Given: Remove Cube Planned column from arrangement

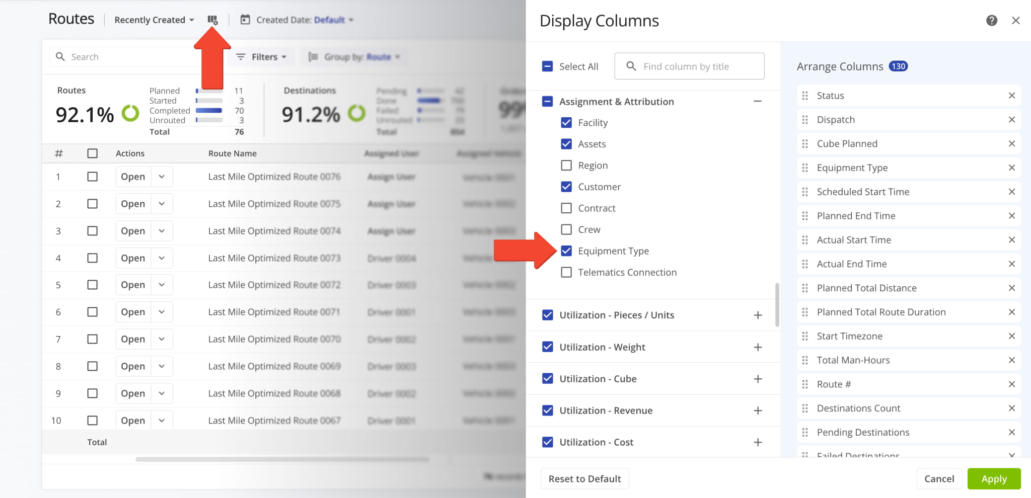Looking at the screenshot, I should (1012, 144).
